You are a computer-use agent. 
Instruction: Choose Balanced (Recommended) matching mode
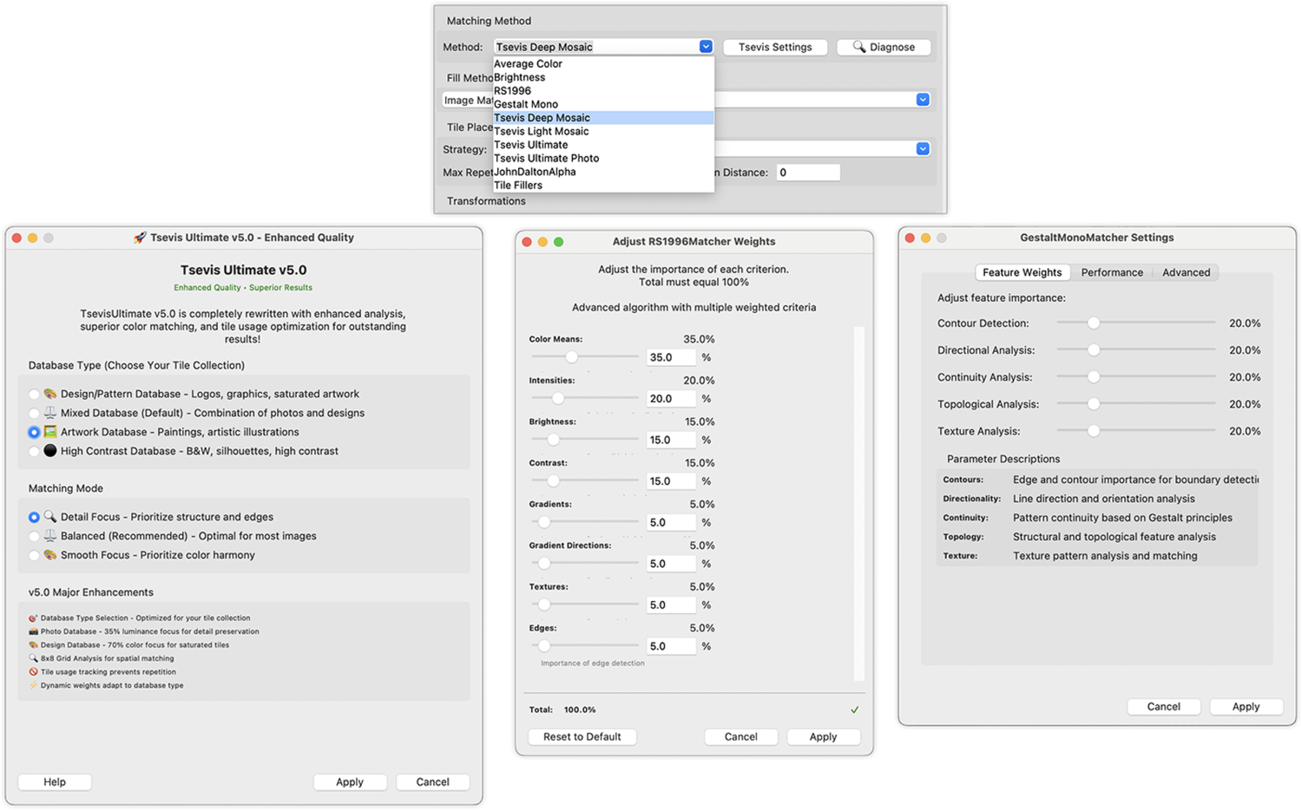tap(34, 537)
